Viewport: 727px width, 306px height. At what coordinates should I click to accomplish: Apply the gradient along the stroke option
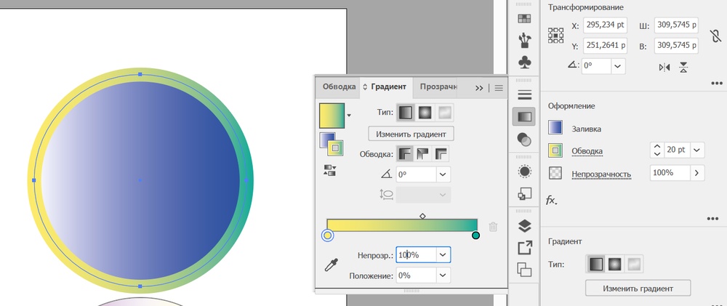click(423, 153)
